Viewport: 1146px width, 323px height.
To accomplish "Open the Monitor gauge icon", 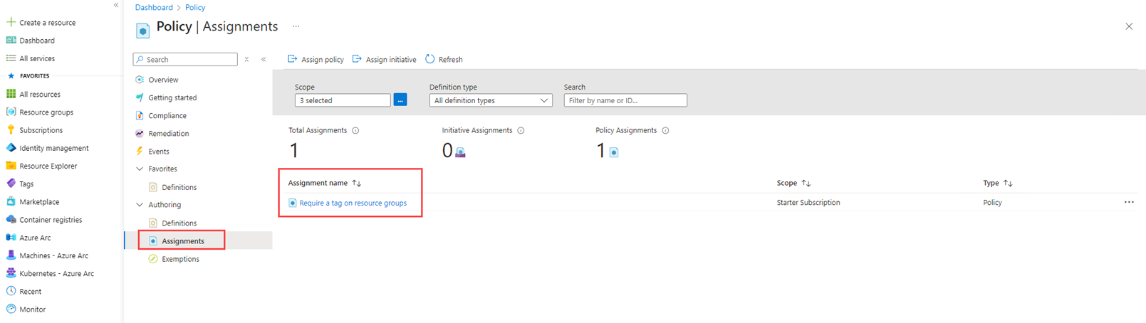I will (11, 309).
